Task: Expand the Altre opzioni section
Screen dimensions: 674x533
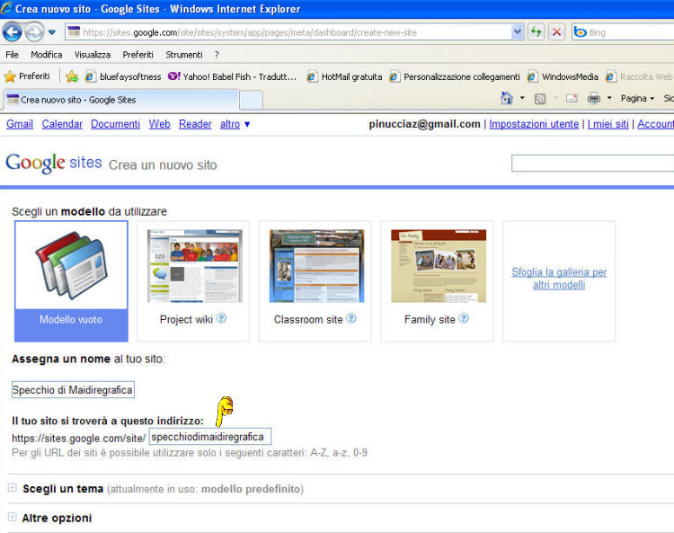Action: tap(12, 517)
